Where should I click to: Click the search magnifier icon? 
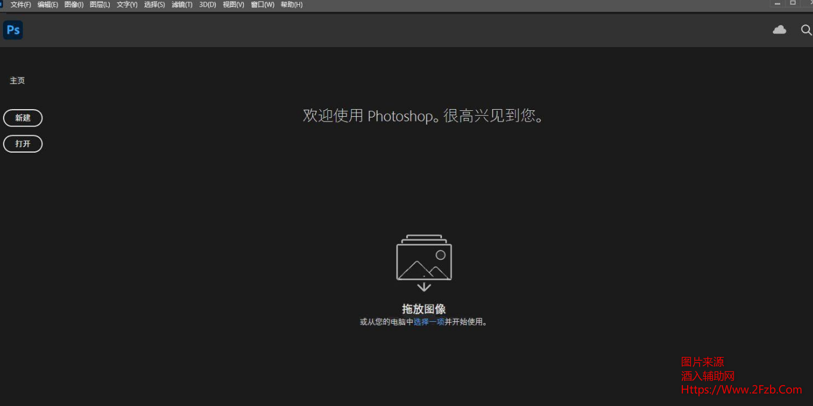[806, 30]
